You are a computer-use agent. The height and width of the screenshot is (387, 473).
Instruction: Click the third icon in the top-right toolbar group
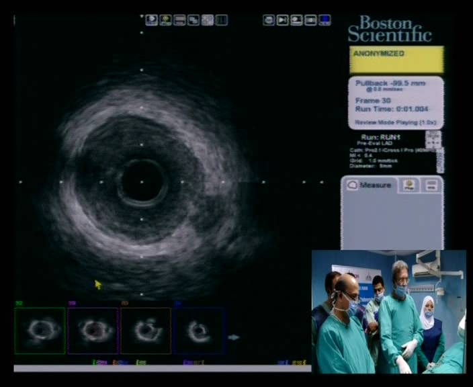tap(296, 20)
